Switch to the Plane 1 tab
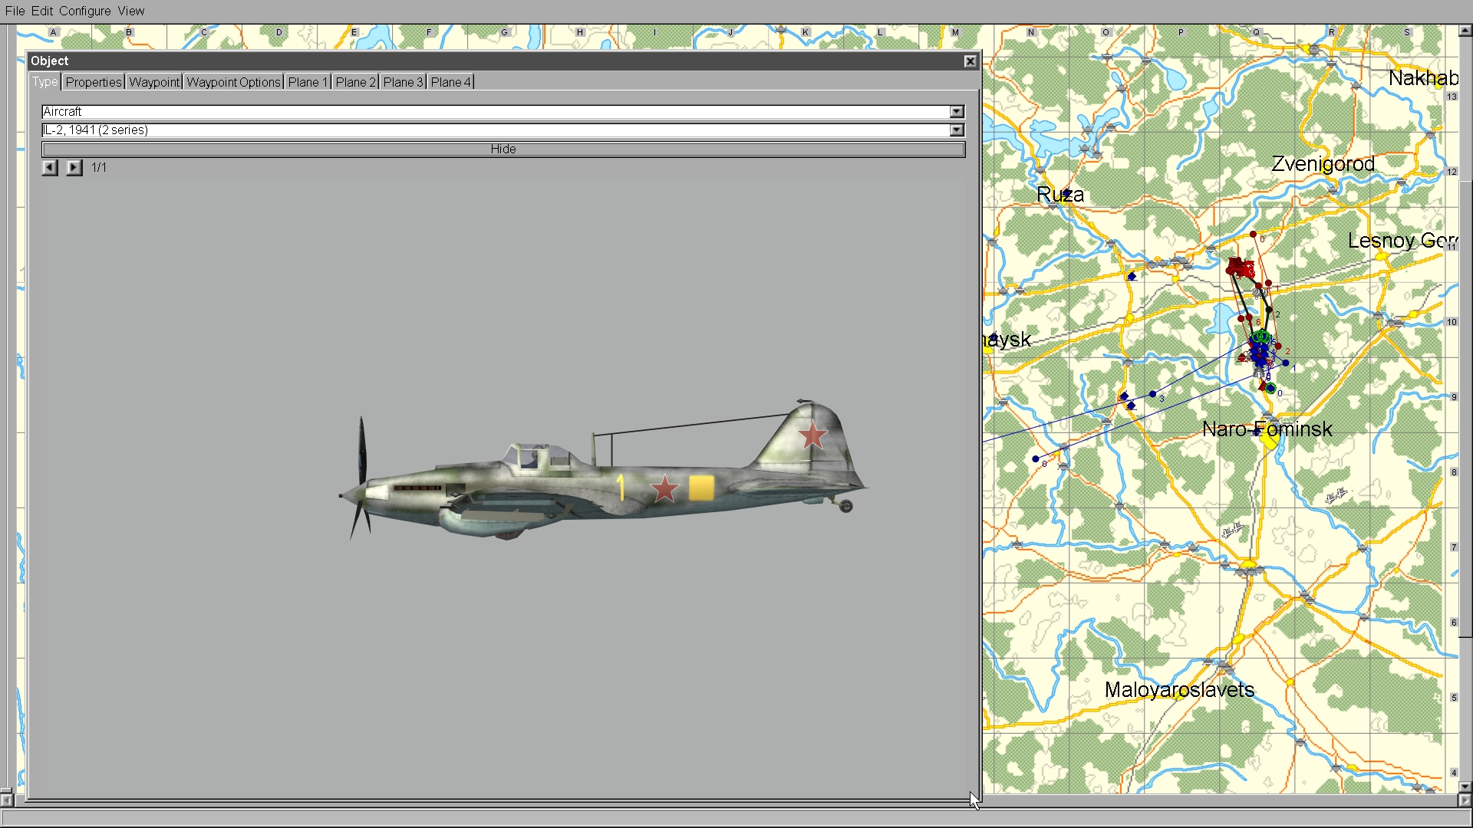The height and width of the screenshot is (828, 1473). tap(308, 82)
